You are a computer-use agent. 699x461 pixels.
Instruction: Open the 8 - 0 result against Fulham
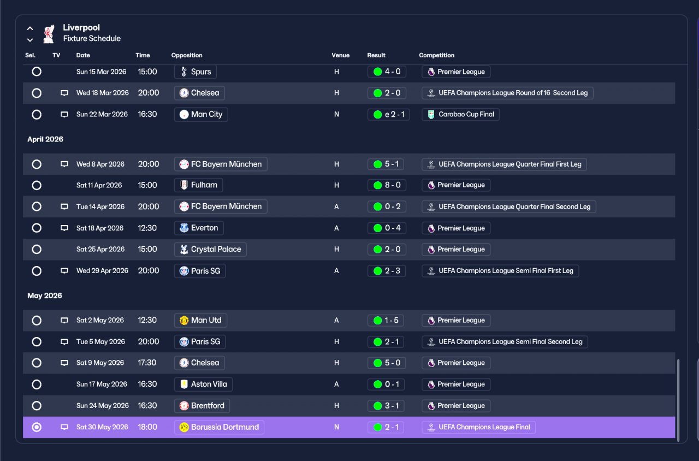coord(387,185)
